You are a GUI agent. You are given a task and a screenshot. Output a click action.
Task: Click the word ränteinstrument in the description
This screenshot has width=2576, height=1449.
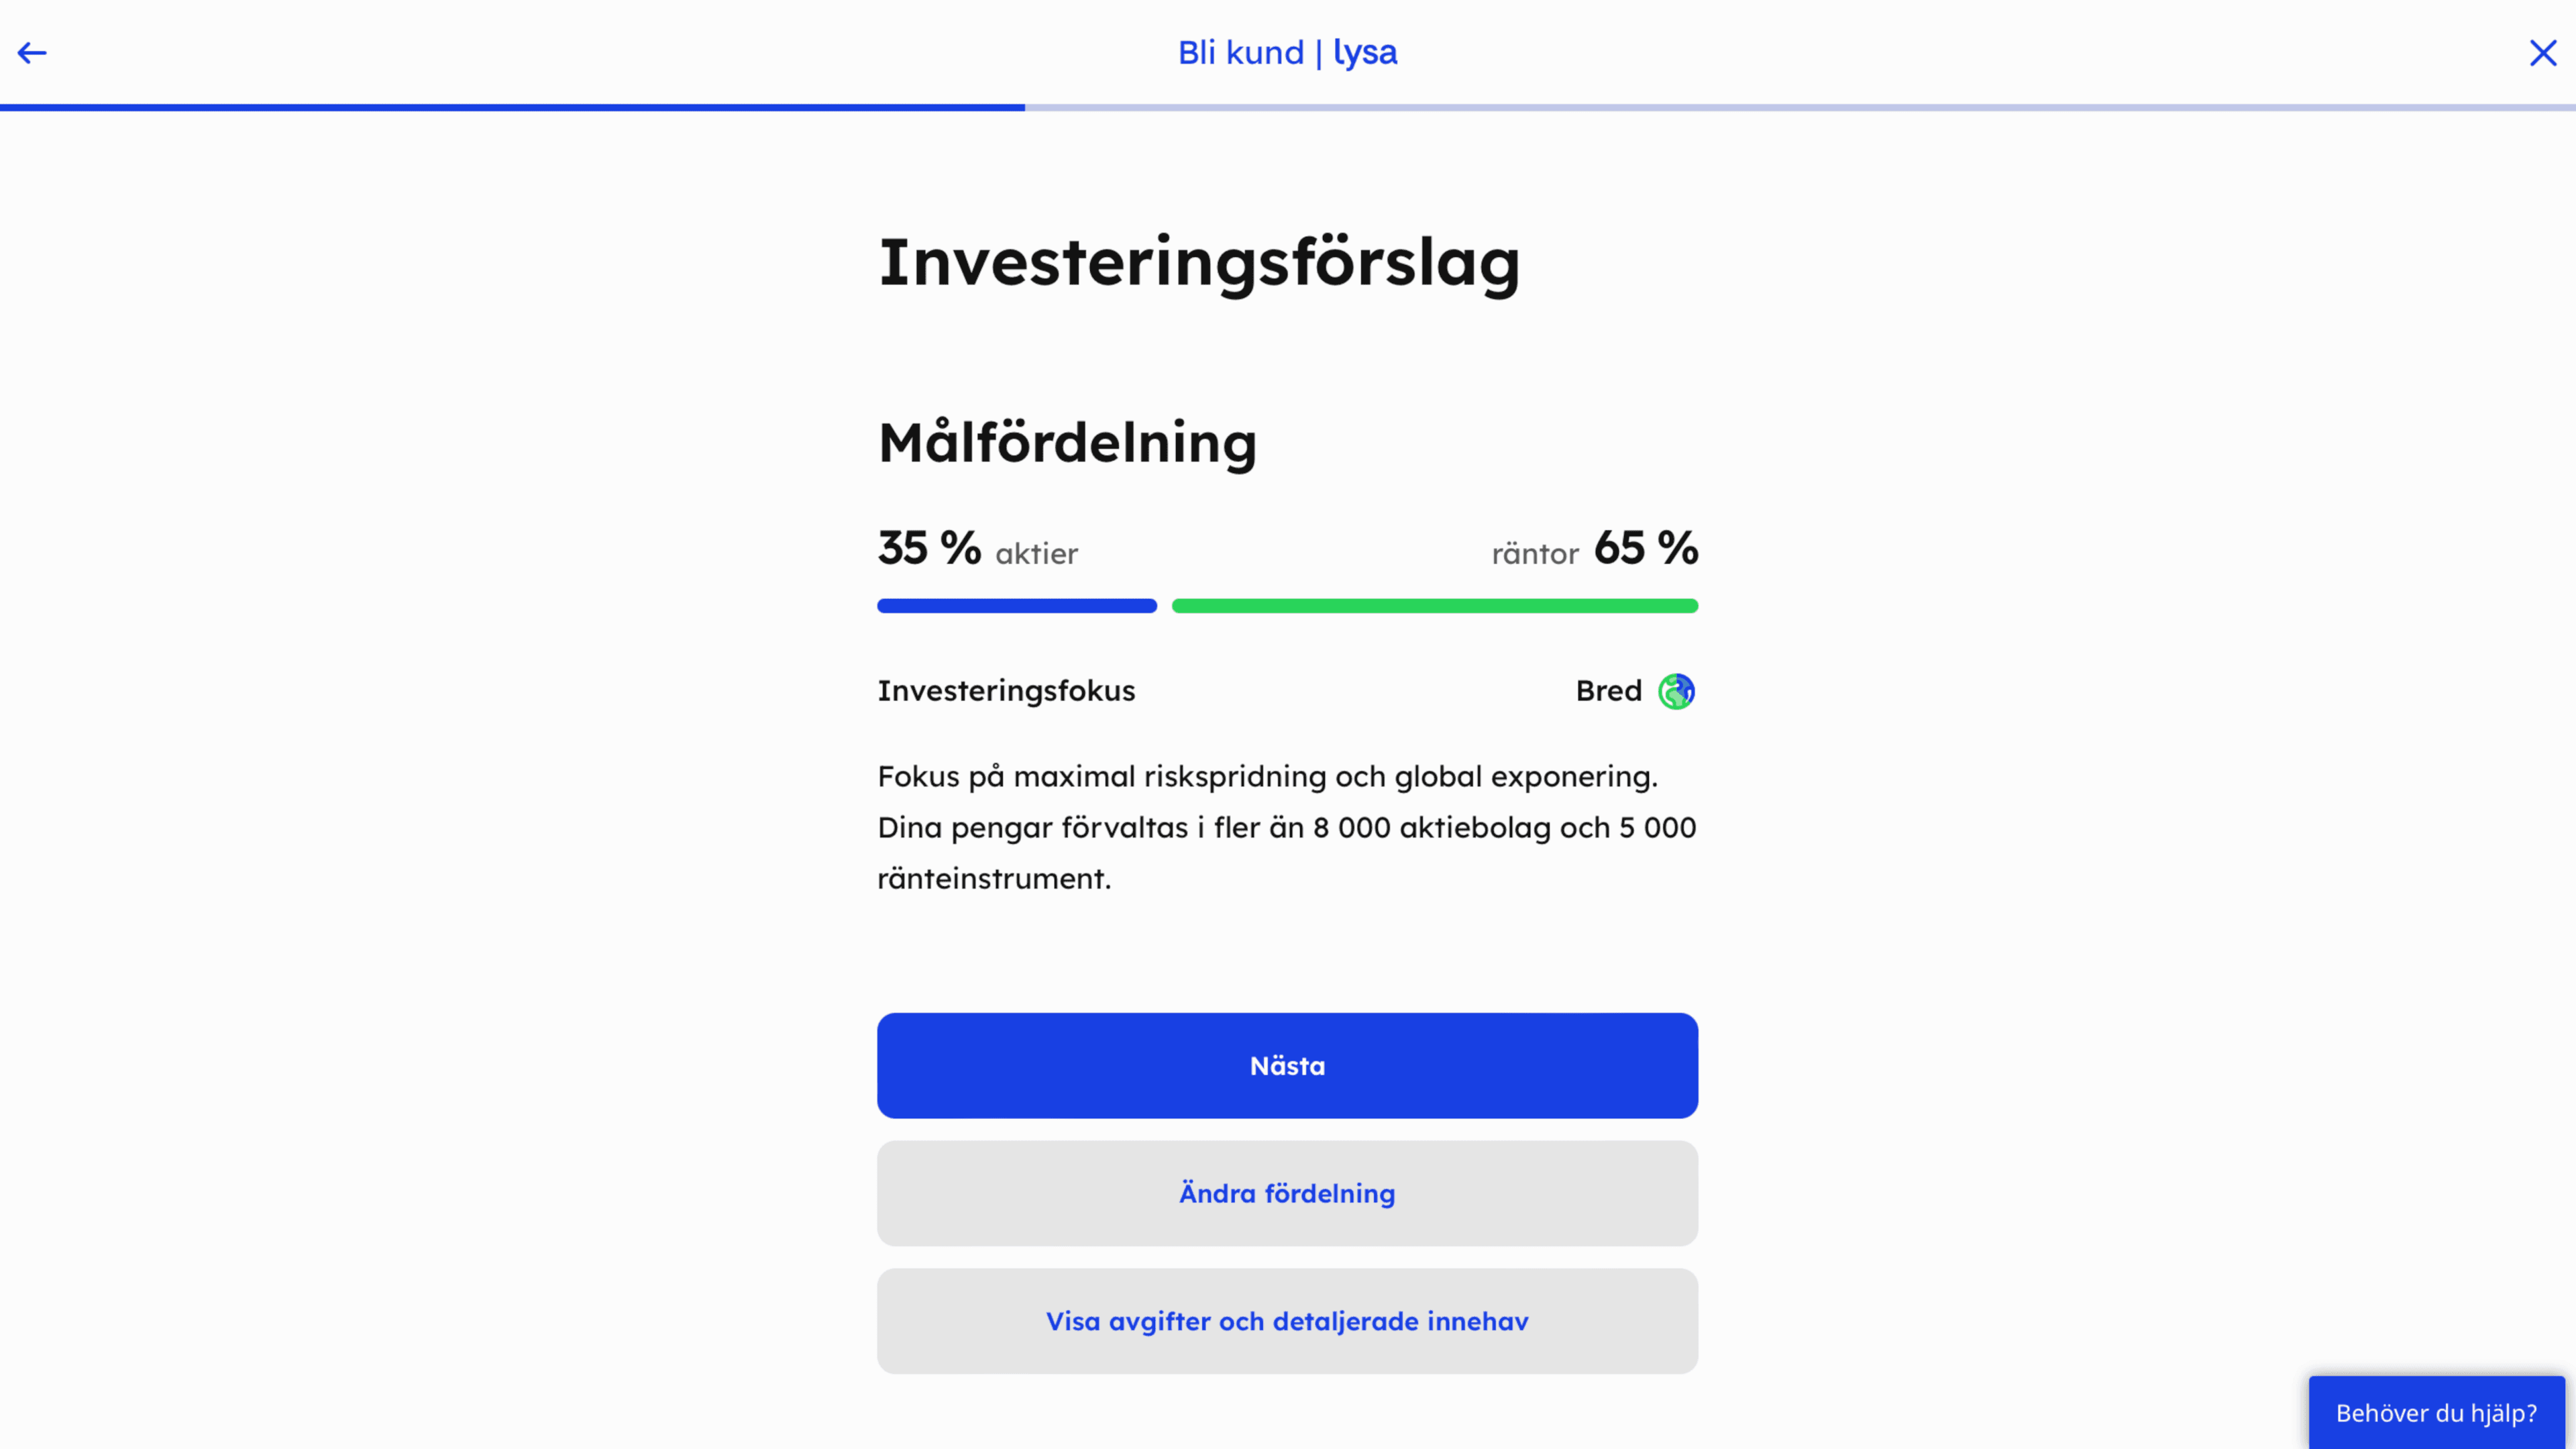pos(993,879)
